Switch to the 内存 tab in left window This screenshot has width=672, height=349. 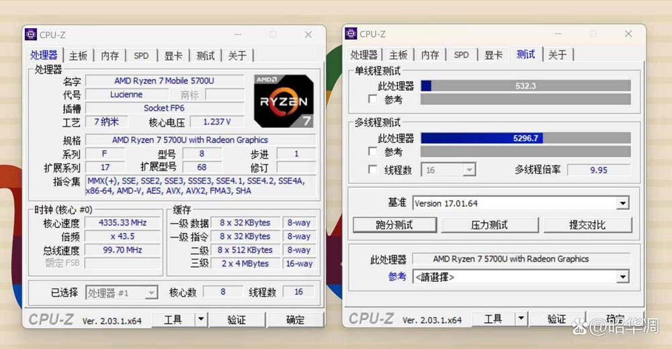110,56
